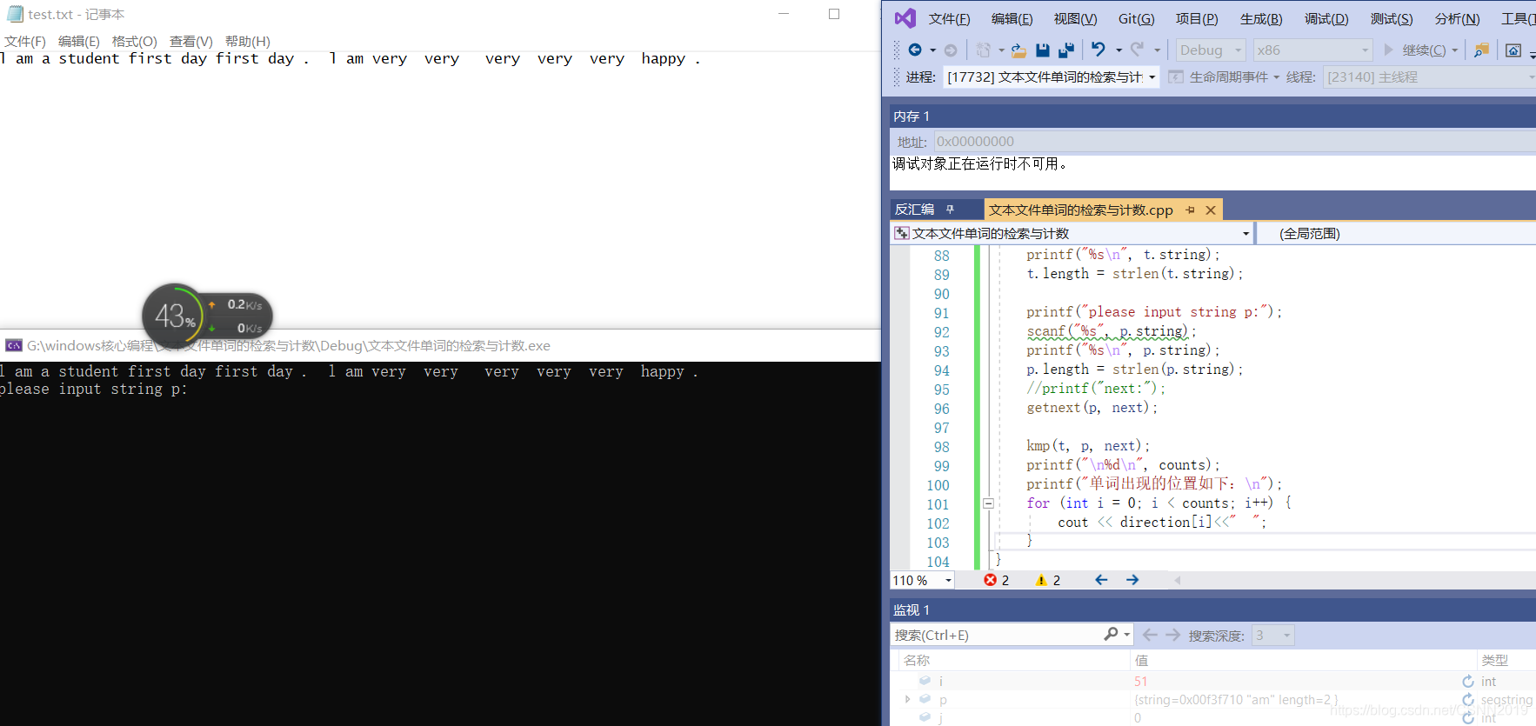The image size is (1536, 726).
Task: Open the Debug configuration dropdown
Action: [x=1211, y=50]
